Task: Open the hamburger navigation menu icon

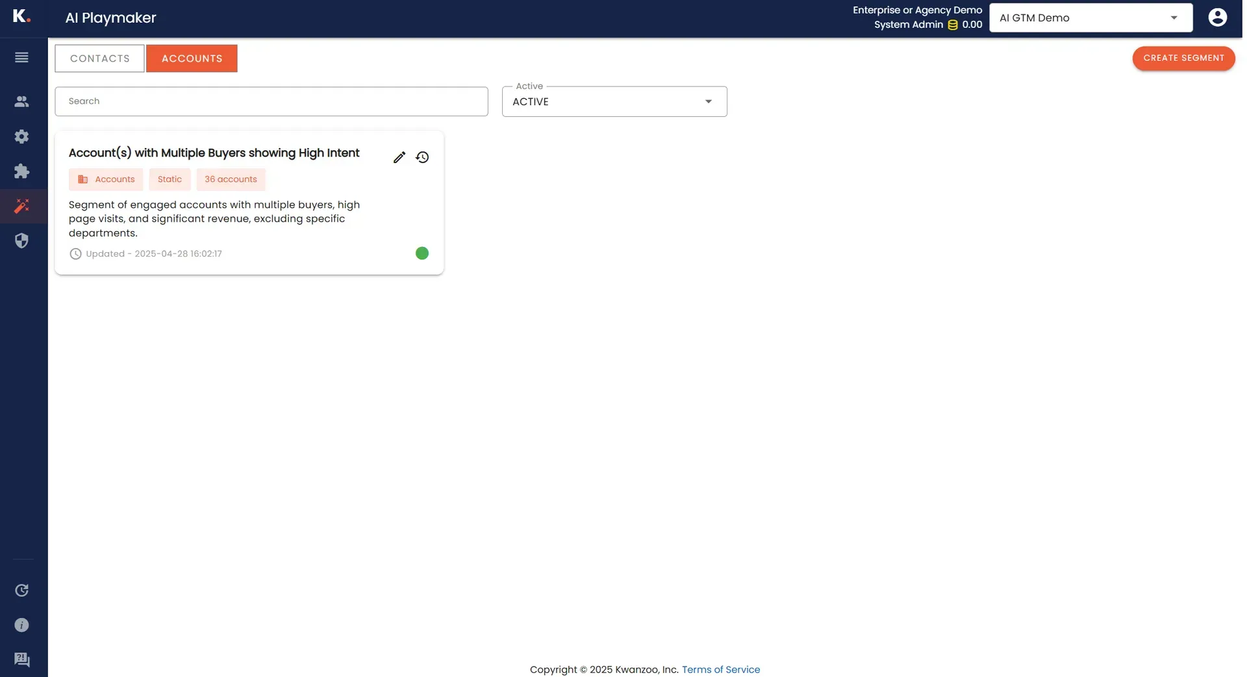Action: click(21, 57)
